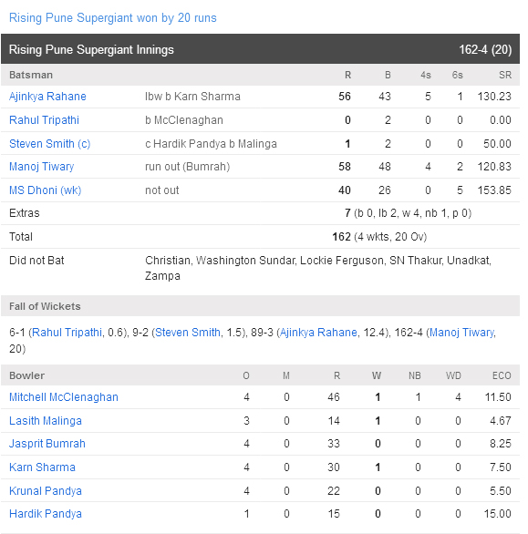The height and width of the screenshot is (534, 528).
Task: Click Steven Smith in Fall of Wickets
Action: (188, 333)
